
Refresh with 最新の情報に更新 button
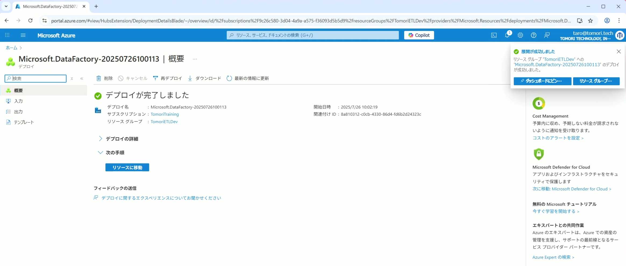[x=248, y=78]
